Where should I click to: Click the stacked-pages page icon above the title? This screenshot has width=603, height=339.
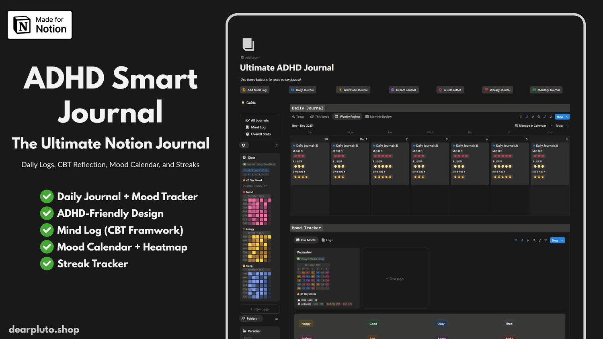[248, 44]
